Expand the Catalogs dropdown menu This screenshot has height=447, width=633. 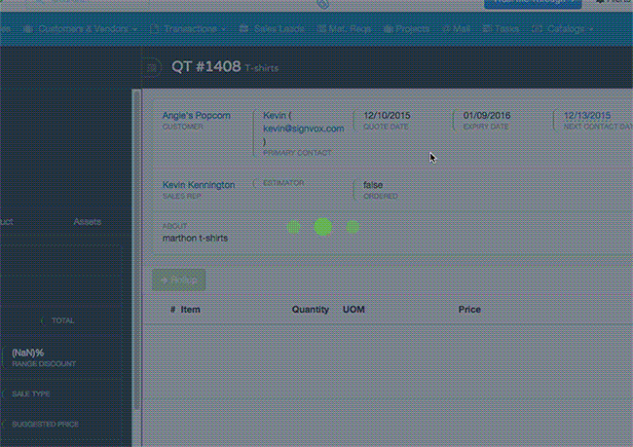[x=563, y=29]
